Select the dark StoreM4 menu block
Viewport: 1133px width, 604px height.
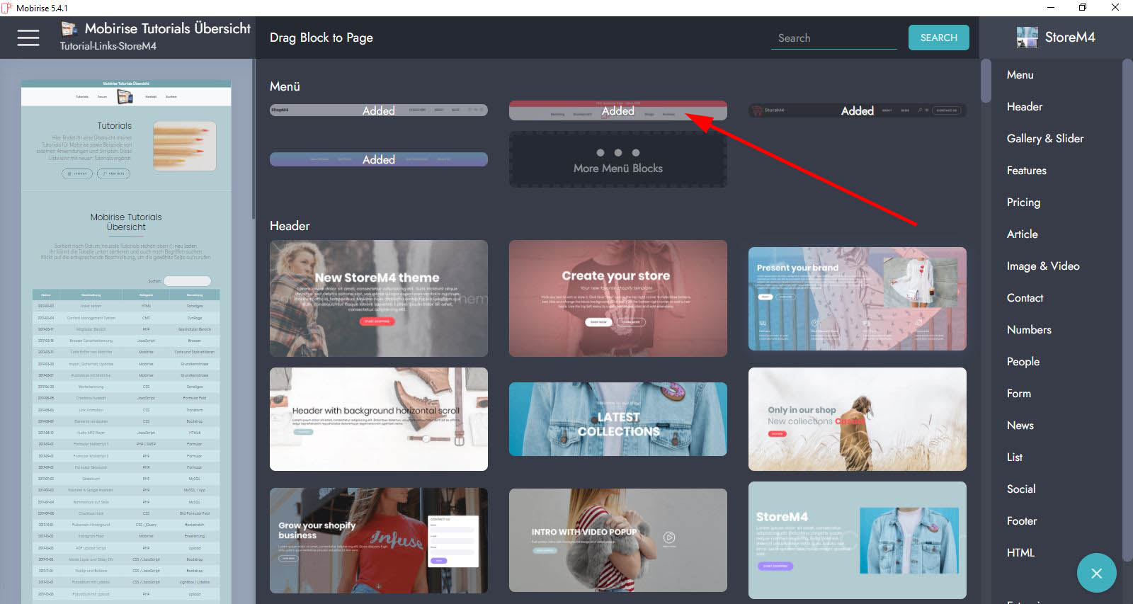pyautogui.click(x=857, y=110)
